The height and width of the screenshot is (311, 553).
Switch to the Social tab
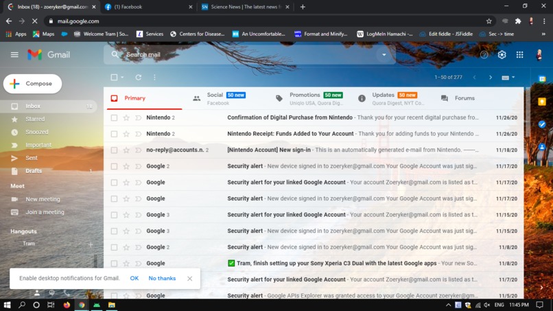click(223, 98)
